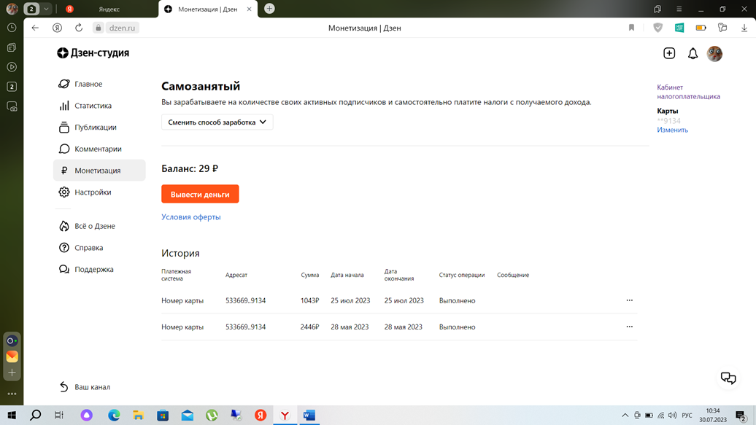The width and height of the screenshot is (756, 425).
Task: Open more options for 25 июл 2023 payment
Action: tap(629, 300)
